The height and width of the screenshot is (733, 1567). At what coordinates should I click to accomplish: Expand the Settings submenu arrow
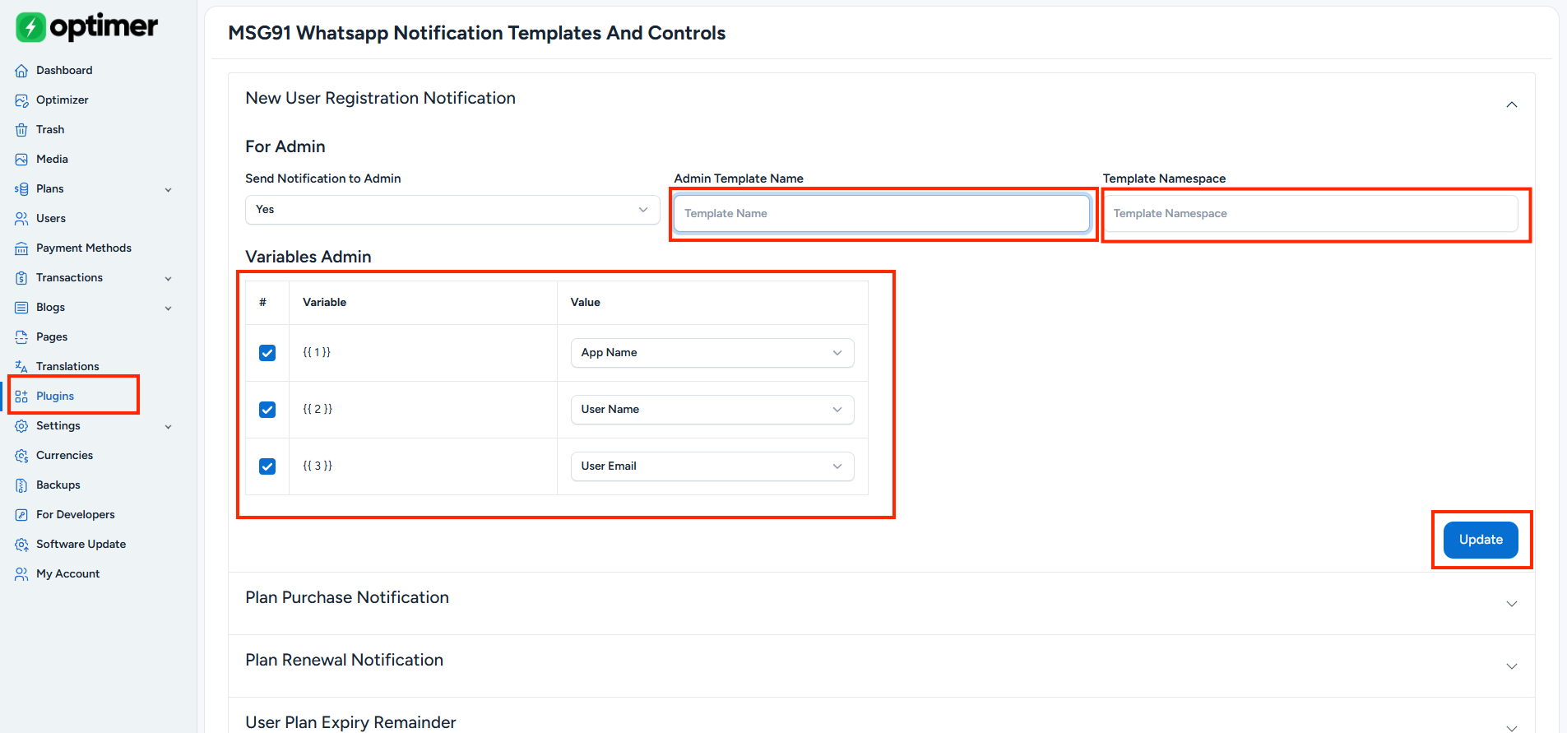tap(169, 427)
